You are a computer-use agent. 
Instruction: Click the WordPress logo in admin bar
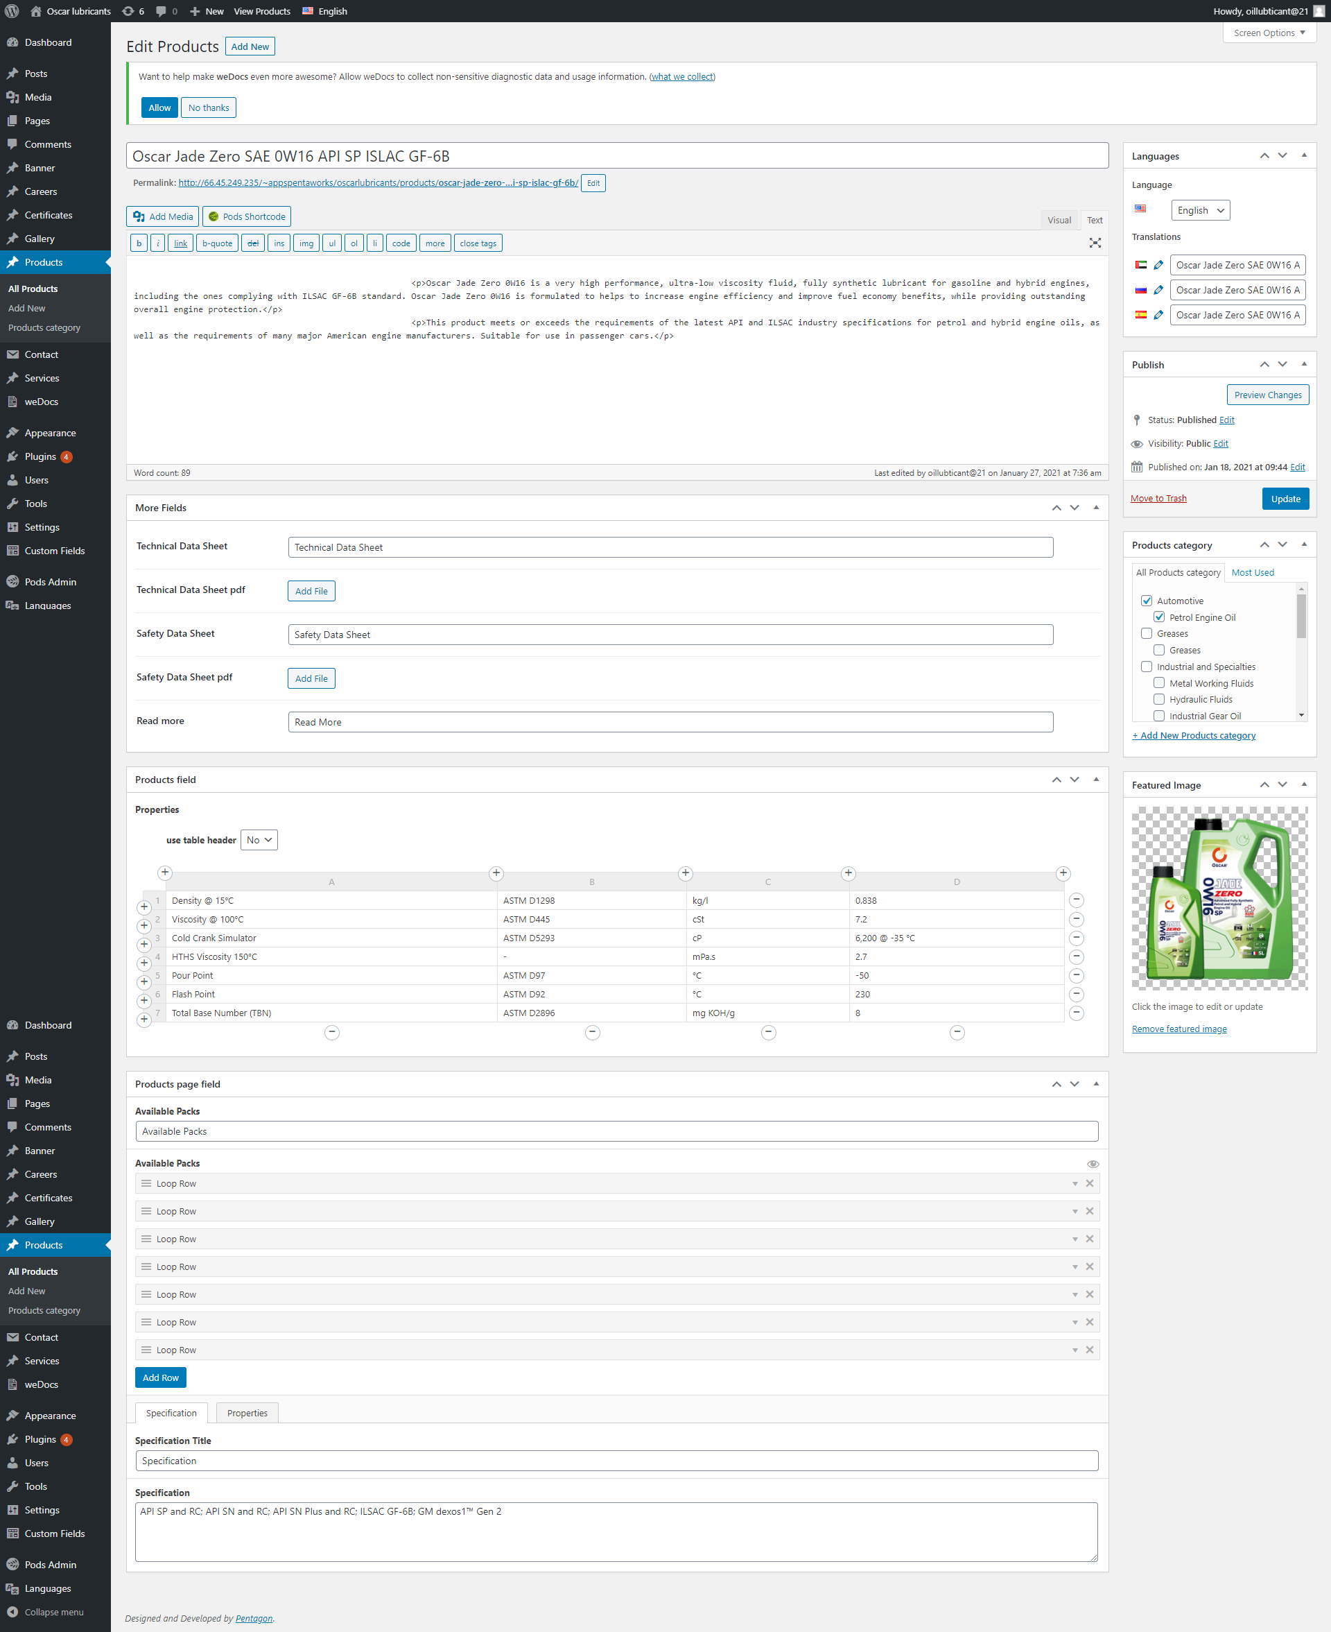12,12
